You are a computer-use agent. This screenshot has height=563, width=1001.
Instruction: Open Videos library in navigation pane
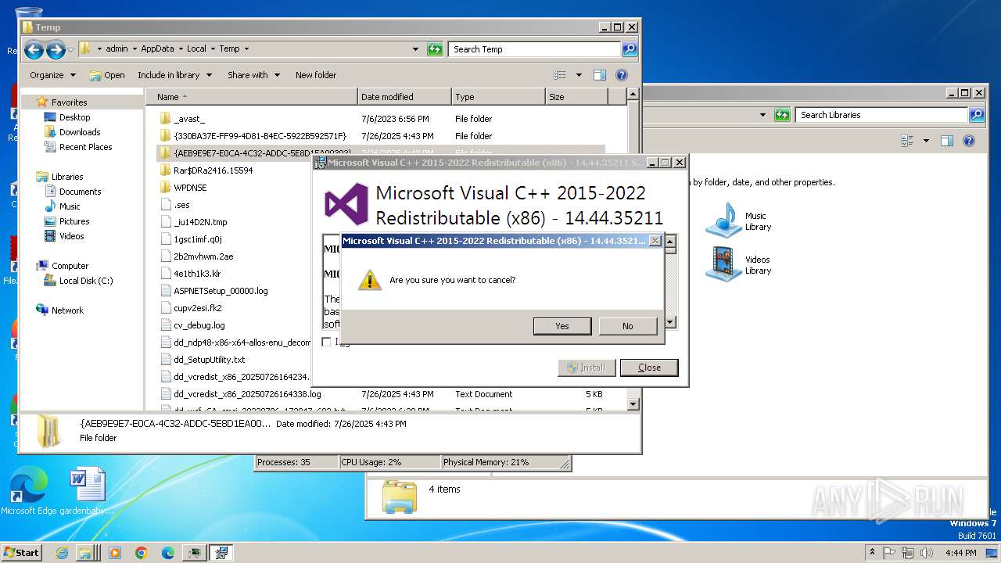[x=71, y=236]
